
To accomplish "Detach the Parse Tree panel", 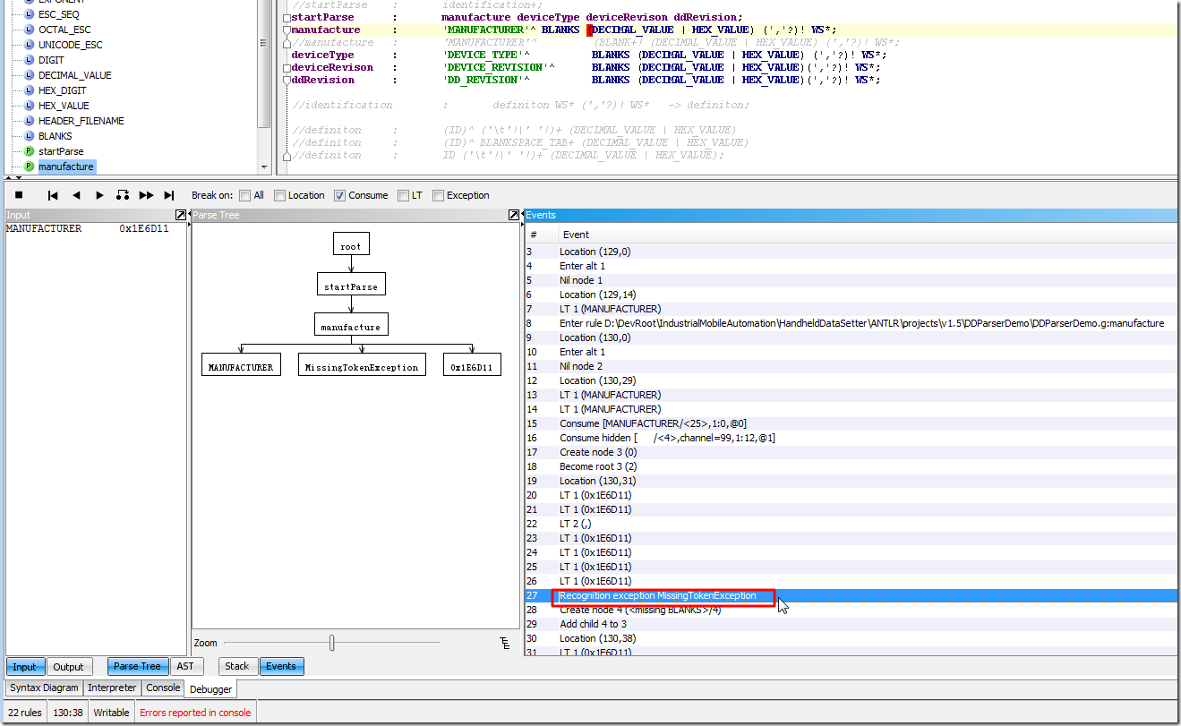I will click(x=514, y=215).
